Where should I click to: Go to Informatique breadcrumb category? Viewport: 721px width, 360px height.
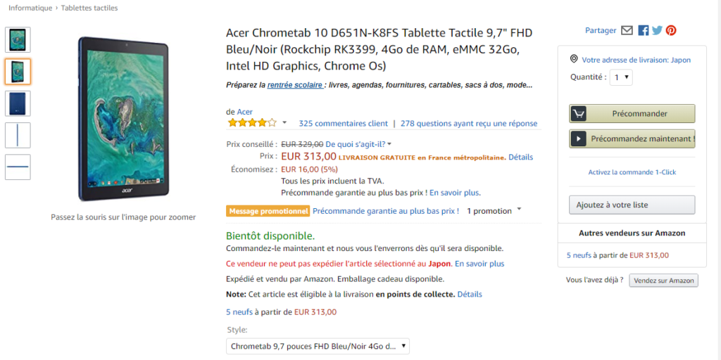click(x=30, y=8)
